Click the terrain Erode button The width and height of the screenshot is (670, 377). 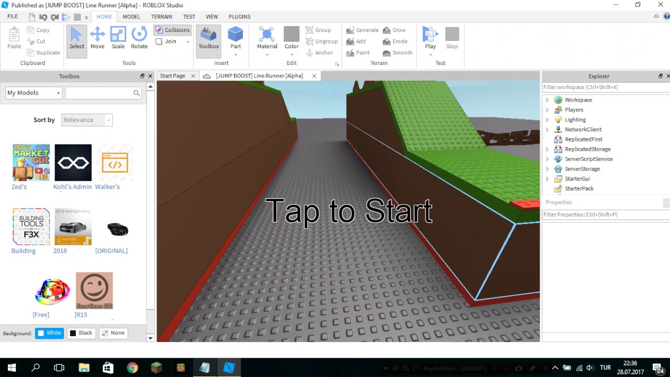[x=395, y=41]
